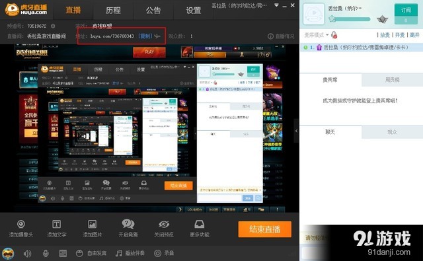Click the 离开 leave link

(x=414, y=35)
